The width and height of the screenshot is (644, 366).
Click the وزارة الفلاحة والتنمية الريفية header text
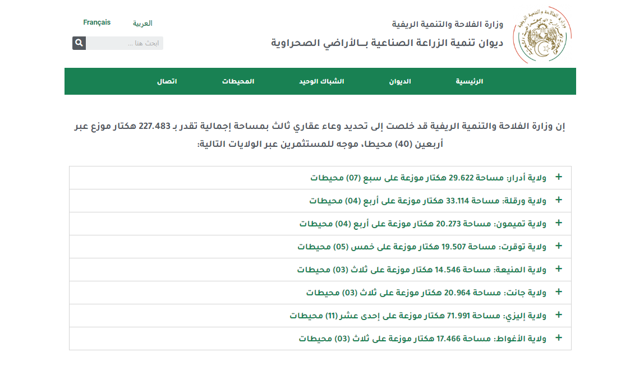pos(448,24)
